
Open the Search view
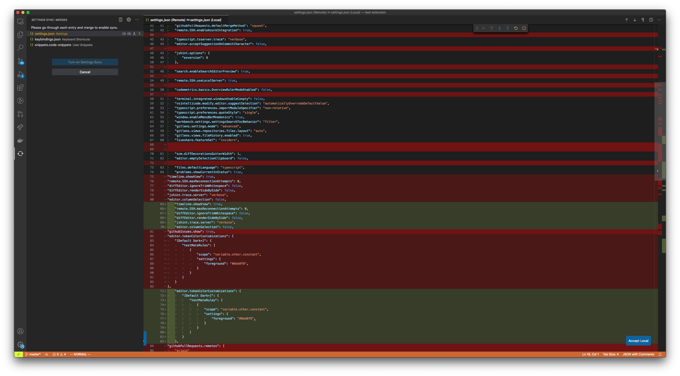(20, 47)
